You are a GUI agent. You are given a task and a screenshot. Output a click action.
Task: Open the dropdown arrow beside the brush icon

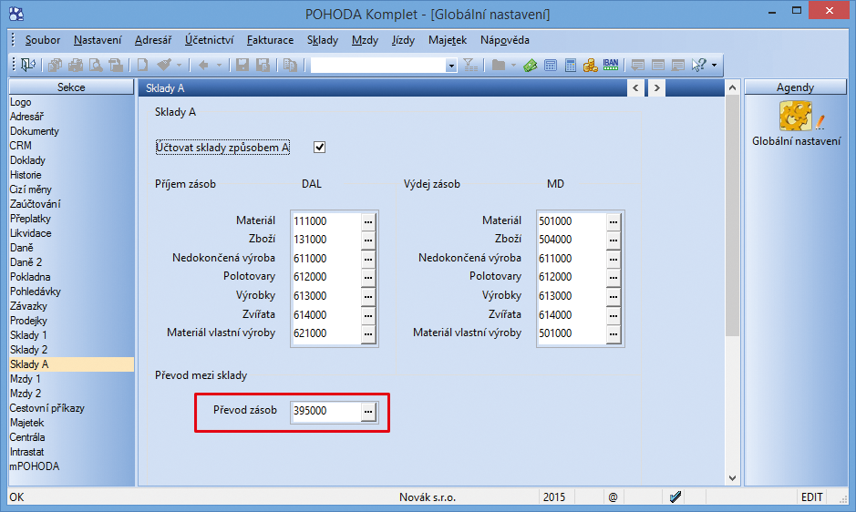click(179, 66)
